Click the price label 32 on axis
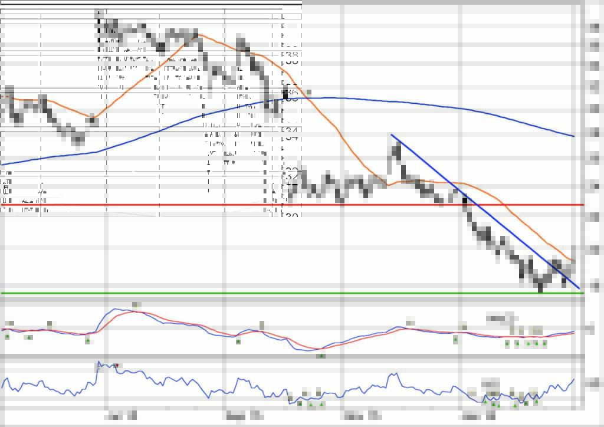The width and height of the screenshot is (604, 427). [291, 174]
